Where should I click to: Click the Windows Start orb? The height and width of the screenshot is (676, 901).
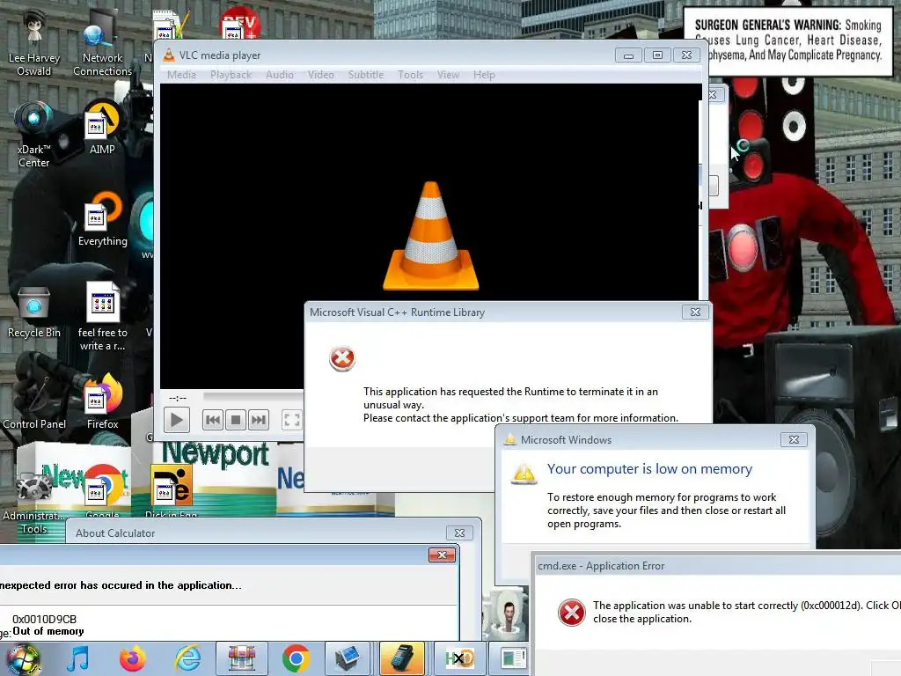[23, 659]
